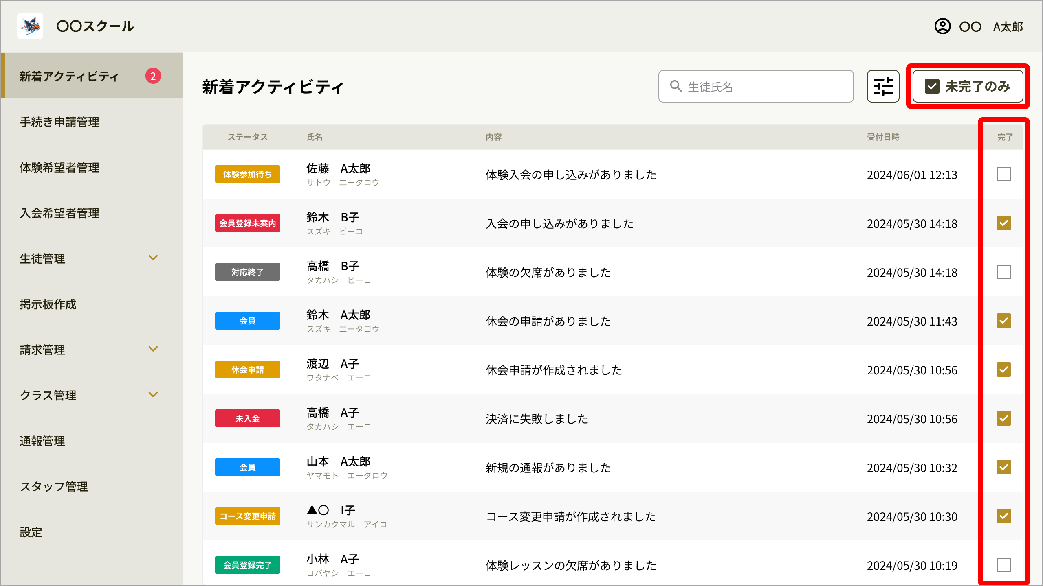This screenshot has height=586, width=1043.
Task: Click the 生徒氏名 search field
Action: click(x=756, y=86)
